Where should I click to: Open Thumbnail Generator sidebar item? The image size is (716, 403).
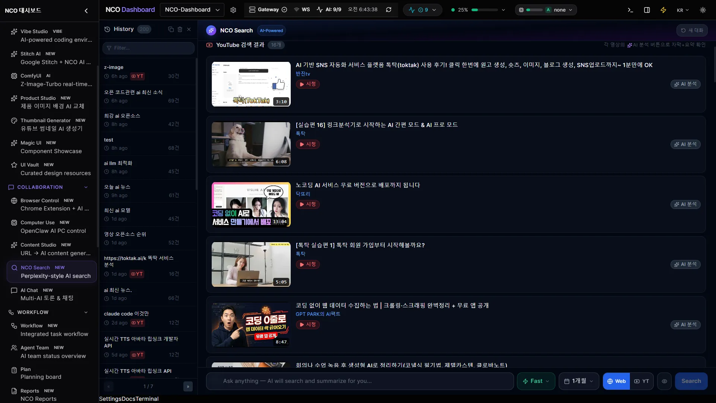click(51, 125)
